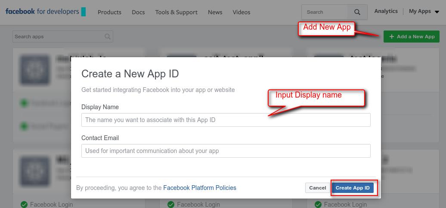Image resolution: width=446 pixels, height=208 pixels.
Task: Click the magnifier icon in top search bar
Action: pos(357,12)
